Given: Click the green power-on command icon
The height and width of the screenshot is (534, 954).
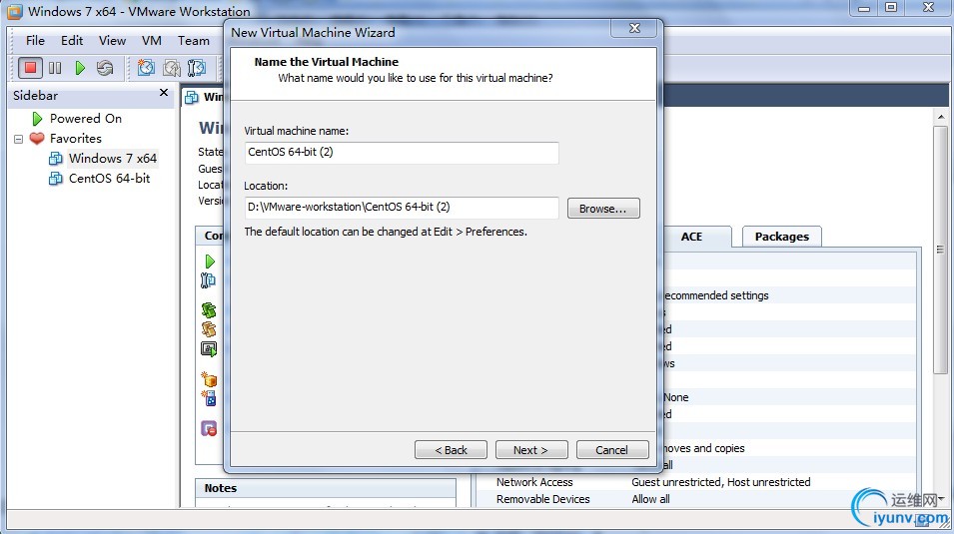Looking at the screenshot, I should [x=210, y=262].
